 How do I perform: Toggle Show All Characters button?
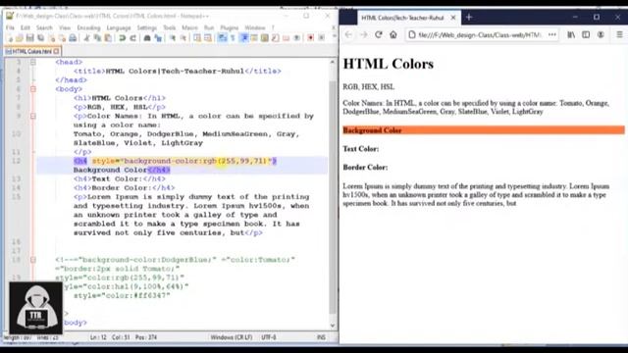[x=233, y=38]
